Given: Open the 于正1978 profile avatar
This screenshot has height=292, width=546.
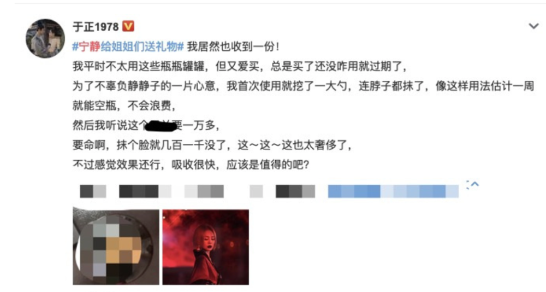Looking at the screenshot, I should pos(45,38).
